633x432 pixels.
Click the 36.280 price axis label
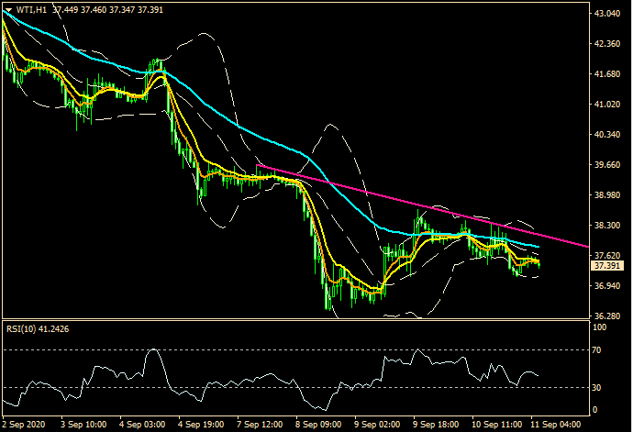[606, 316]
